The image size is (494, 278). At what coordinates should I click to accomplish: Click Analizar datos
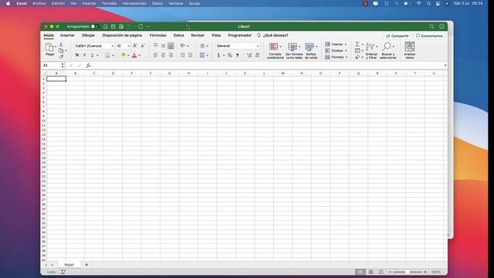[x=410, y=50]
